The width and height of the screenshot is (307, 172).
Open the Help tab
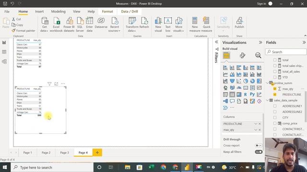tap(91, 11)
